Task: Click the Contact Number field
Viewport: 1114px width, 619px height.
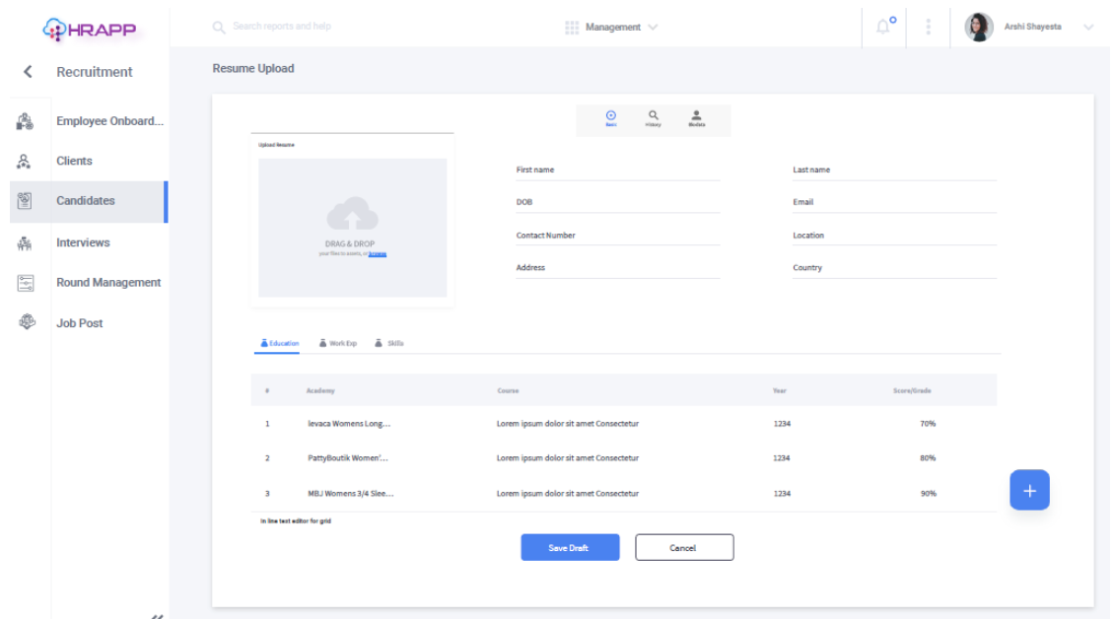Action: click(617, 236)
